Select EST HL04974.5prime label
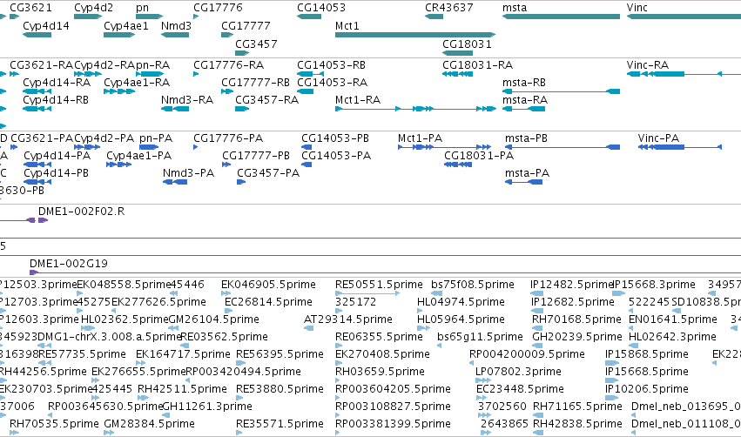Image resolution: width=741 pixels, height=437 pixels. (x=461, y=302)
